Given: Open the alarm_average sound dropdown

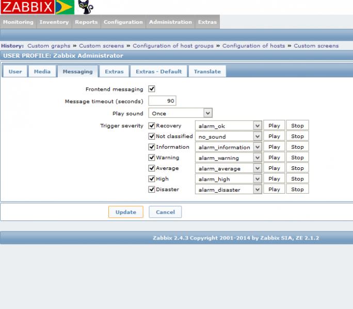Looking at the screenshot, I should (228, 168).
